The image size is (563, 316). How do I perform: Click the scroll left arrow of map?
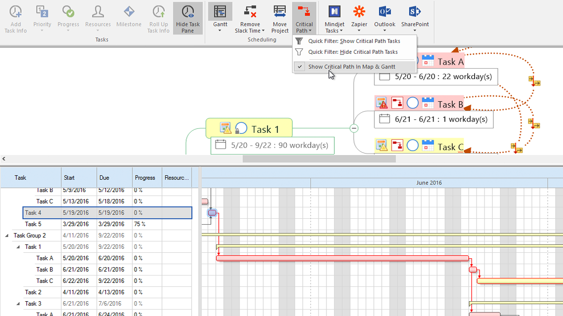(3, 158)
